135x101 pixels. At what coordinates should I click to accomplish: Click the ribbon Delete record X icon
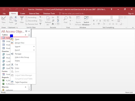(53, 24)
